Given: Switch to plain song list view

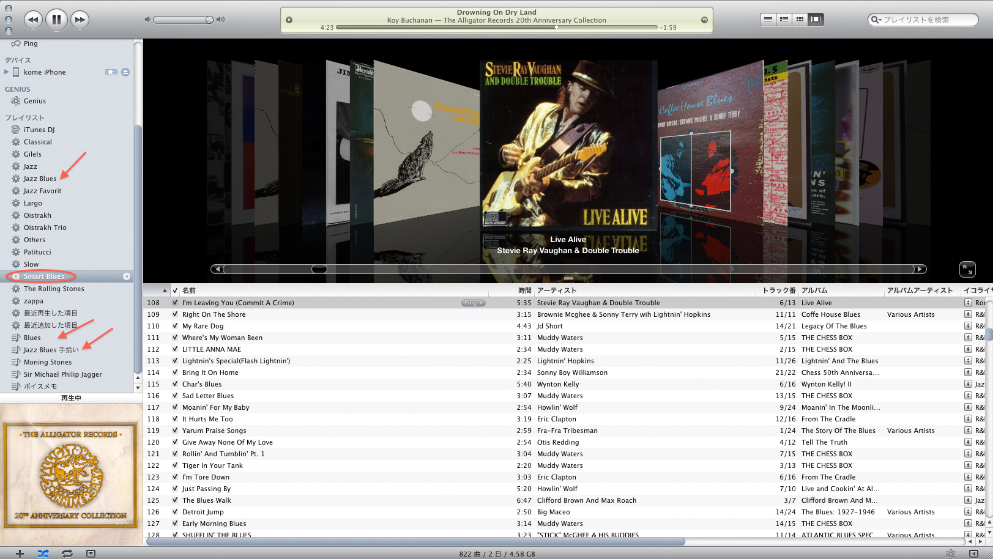Looking at the screenshot, I should pos(768,20).
